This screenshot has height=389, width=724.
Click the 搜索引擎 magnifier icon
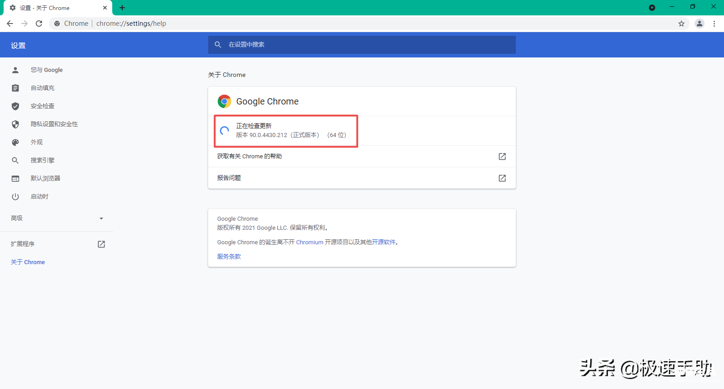15,161
